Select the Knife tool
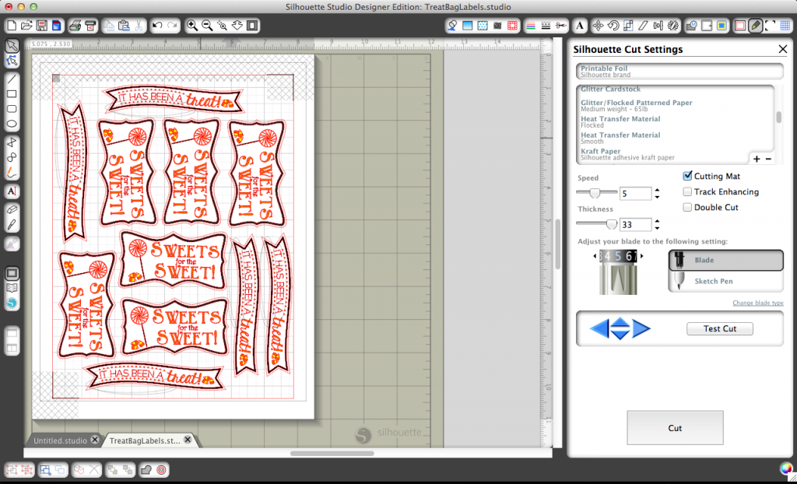 click(12, 225)
